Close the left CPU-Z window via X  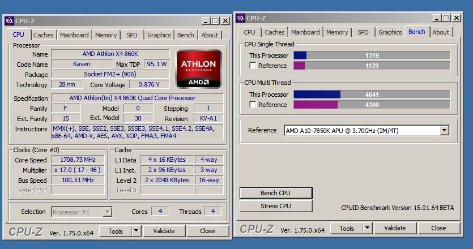tap(225, 21)
